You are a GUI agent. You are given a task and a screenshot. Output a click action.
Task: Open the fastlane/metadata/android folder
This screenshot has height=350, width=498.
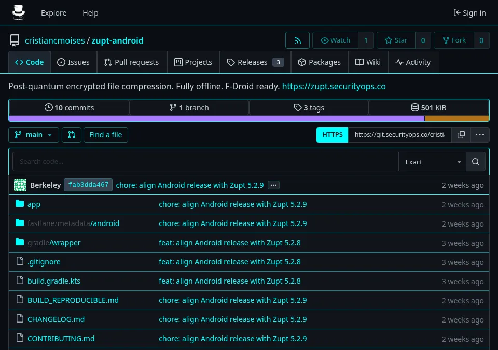click(x=73, y=223)
